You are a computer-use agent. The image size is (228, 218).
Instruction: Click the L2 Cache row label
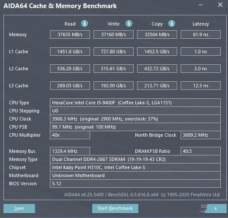18,69
